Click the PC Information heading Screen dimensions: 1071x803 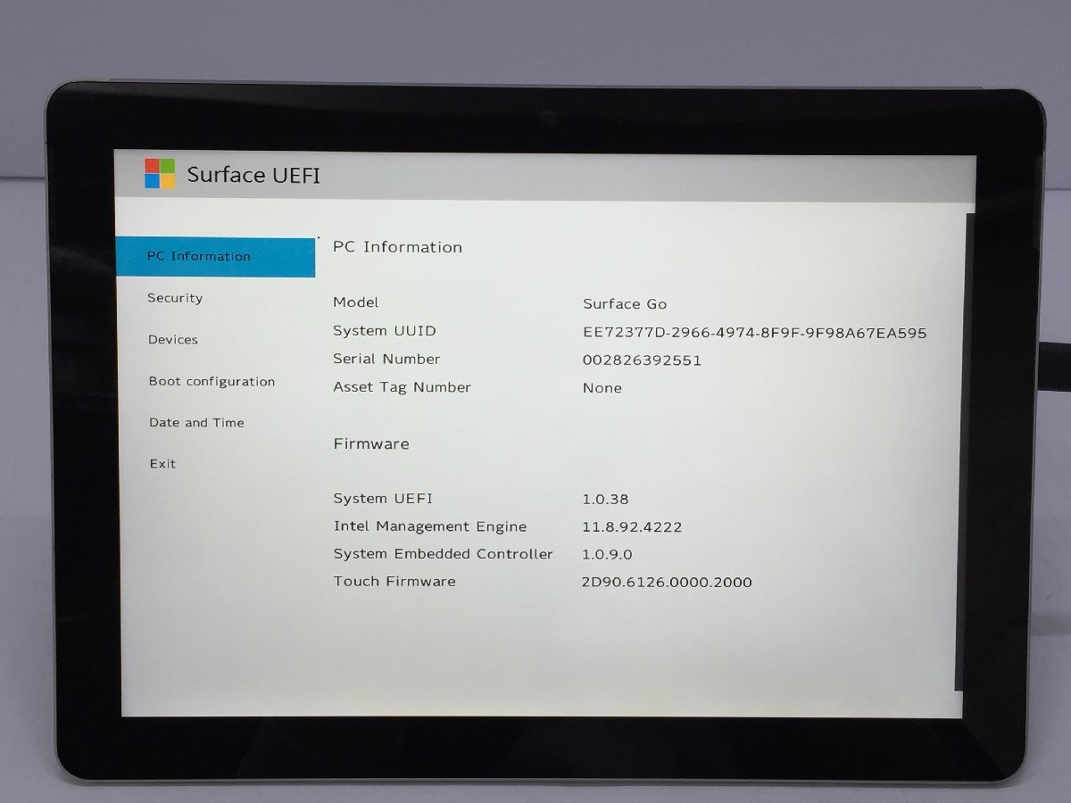pos(397,247)
